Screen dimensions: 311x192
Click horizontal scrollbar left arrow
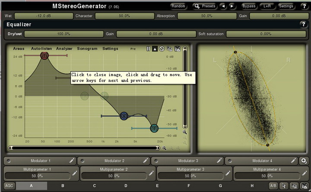10,148
